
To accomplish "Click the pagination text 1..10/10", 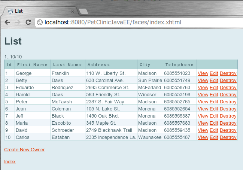I will point(13,57).
